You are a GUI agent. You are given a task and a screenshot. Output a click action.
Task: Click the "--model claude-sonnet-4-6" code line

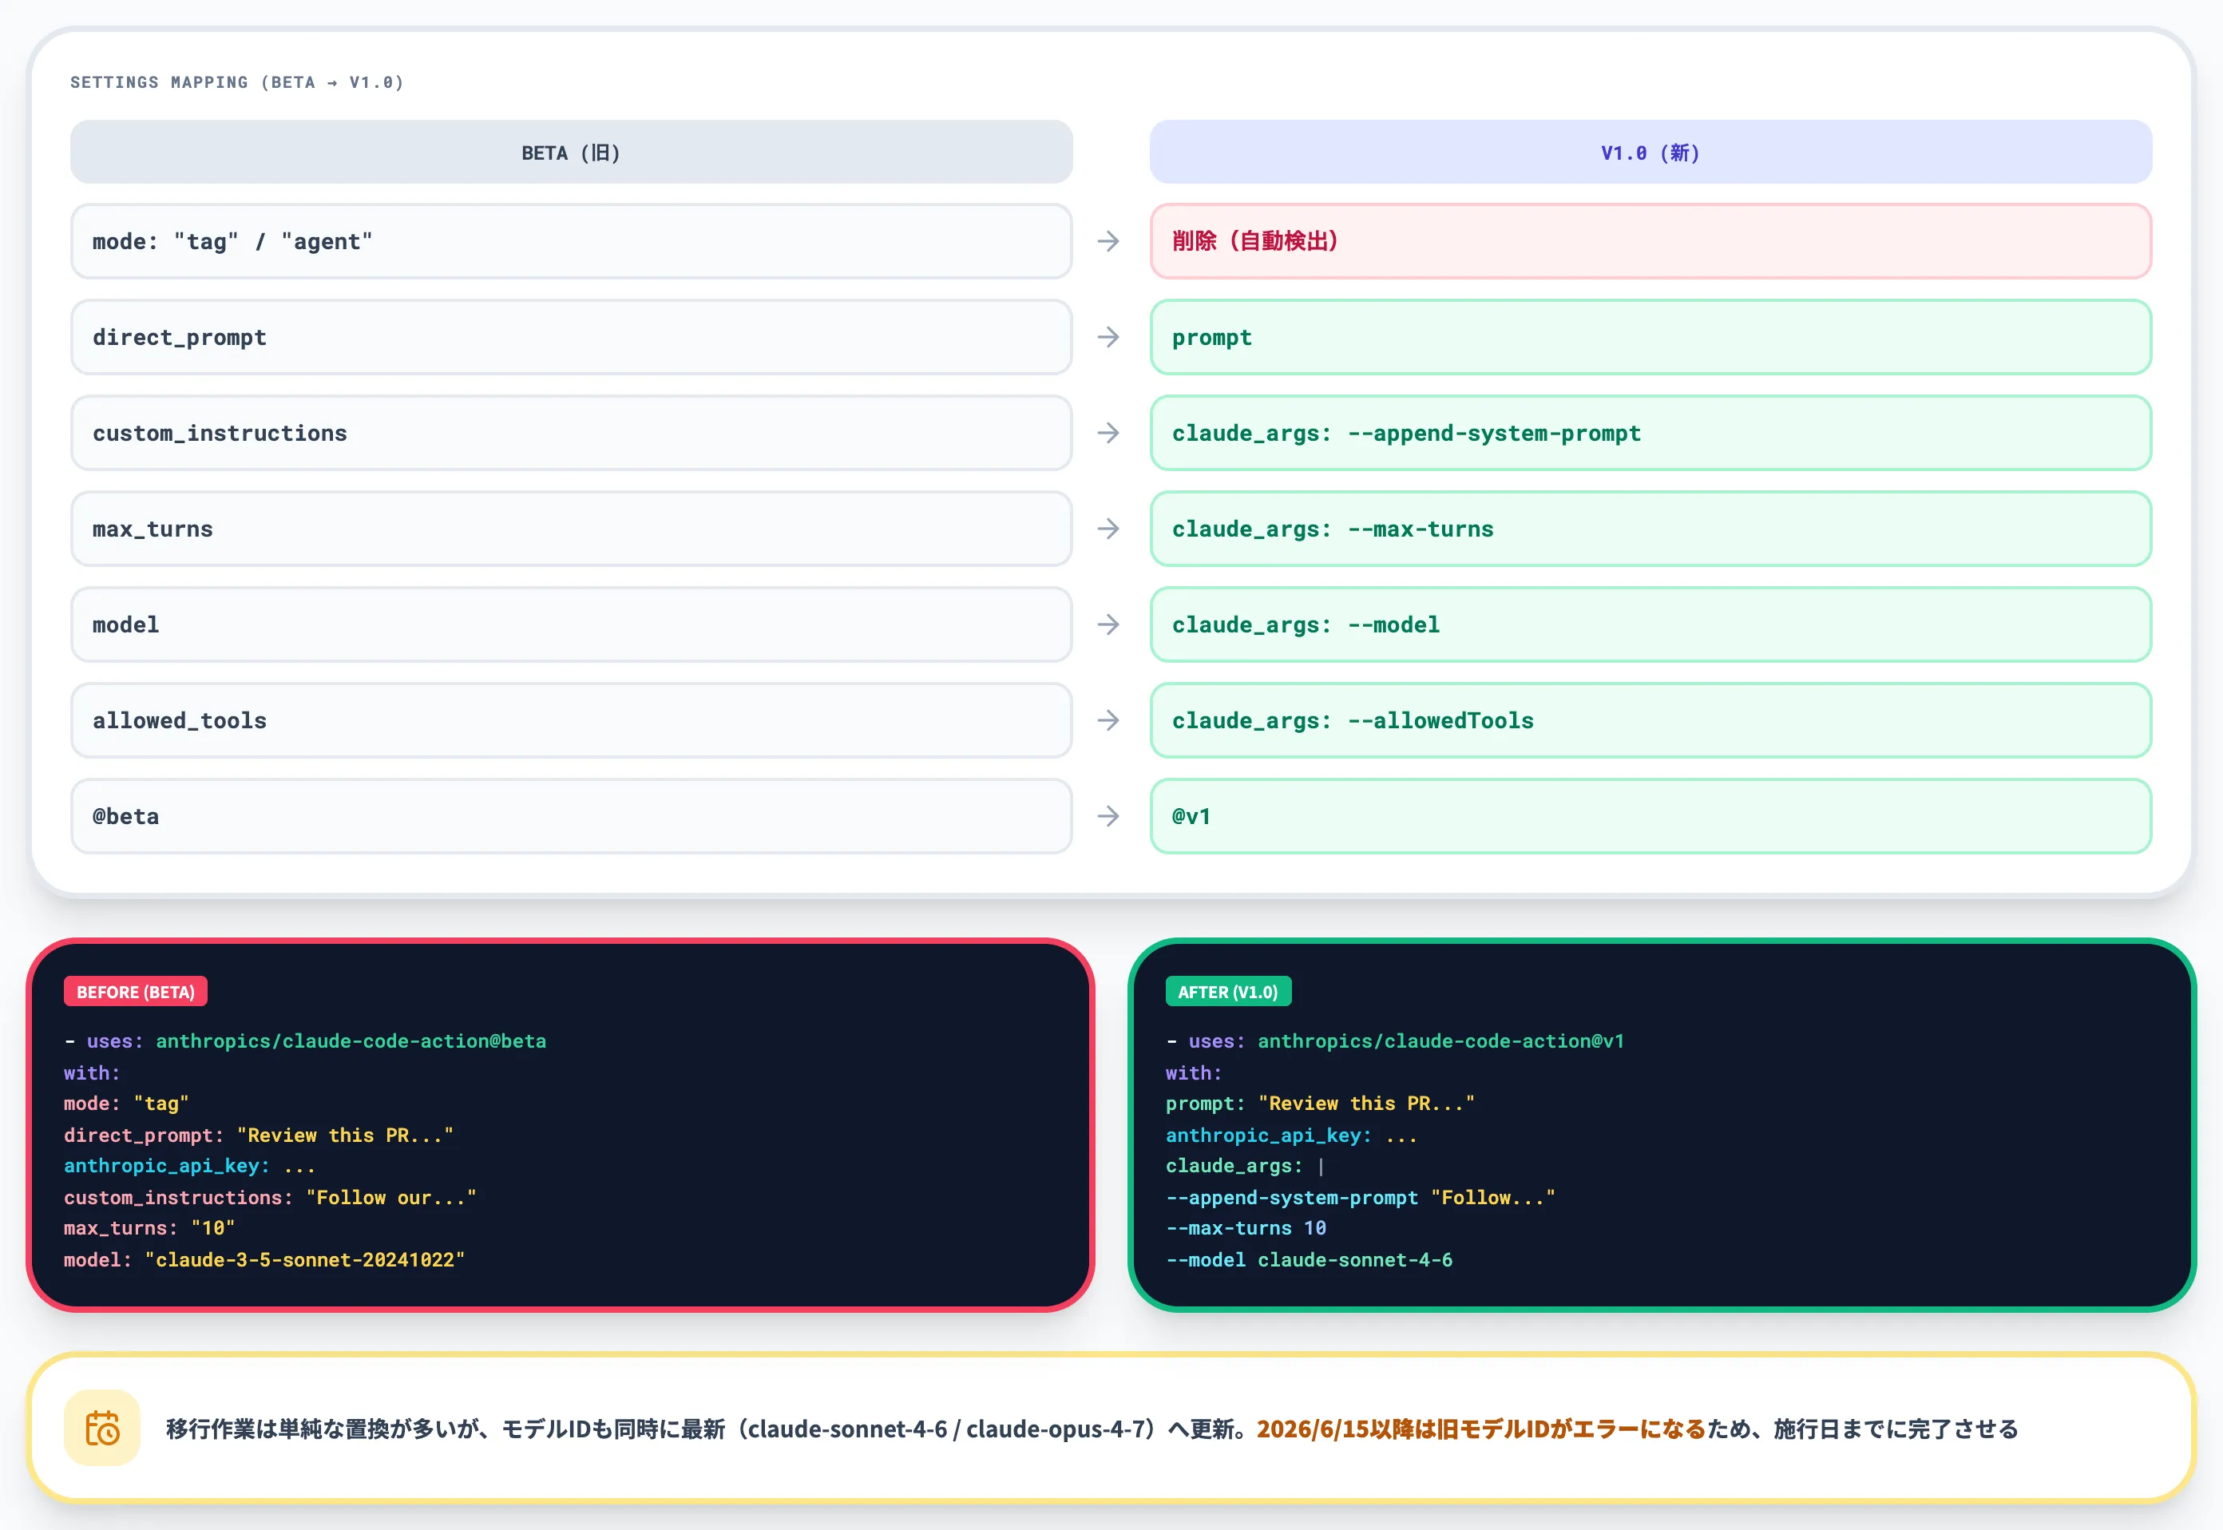pyautogui.click(x=1309, y=1259)
